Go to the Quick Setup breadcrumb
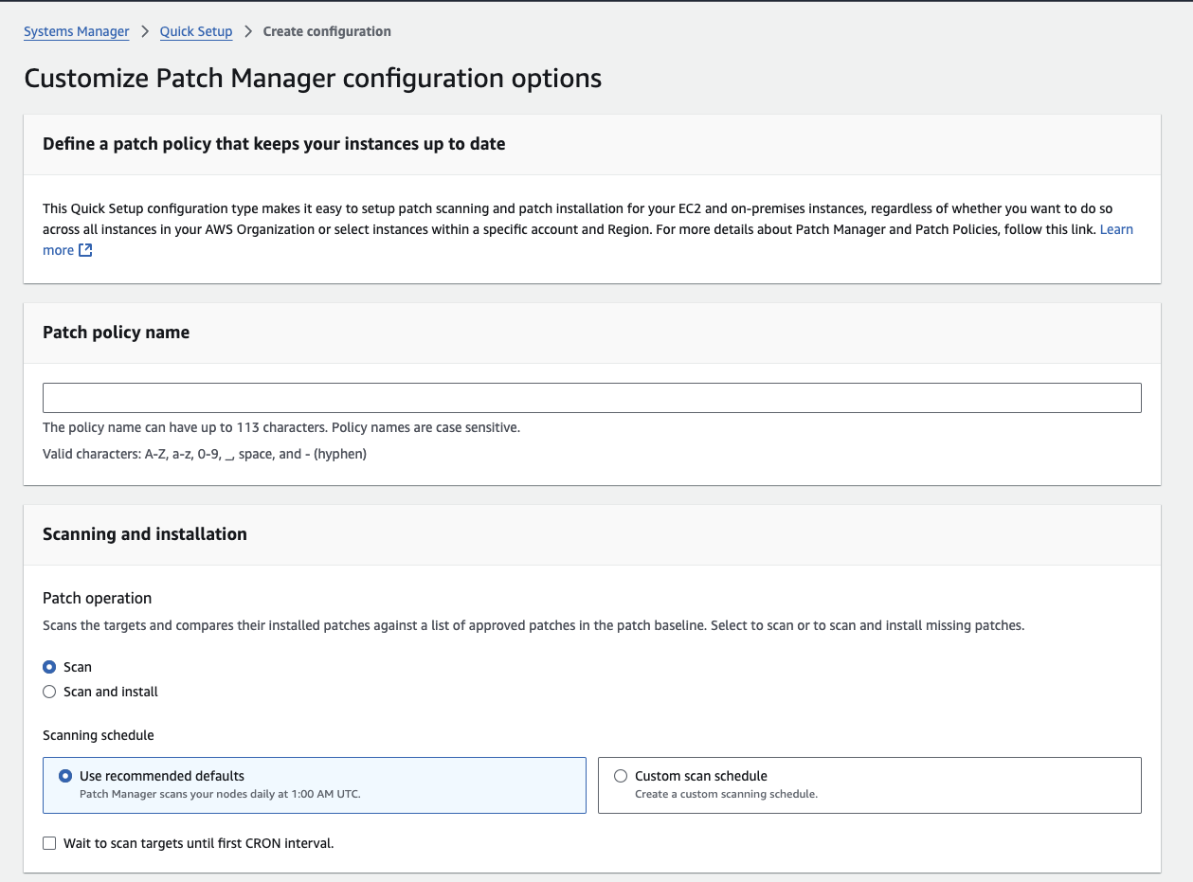1193x882 pixels. [x=196, y=31]
